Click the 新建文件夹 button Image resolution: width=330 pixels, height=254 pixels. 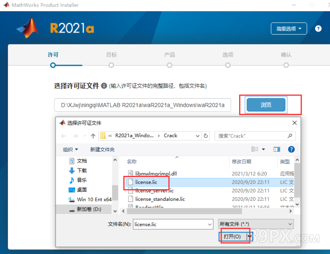102,150
